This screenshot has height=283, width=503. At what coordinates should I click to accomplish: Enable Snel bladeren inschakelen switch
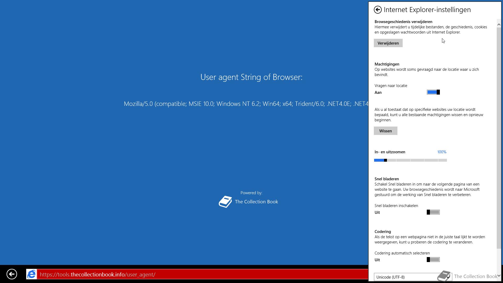(x=433, y=212)
